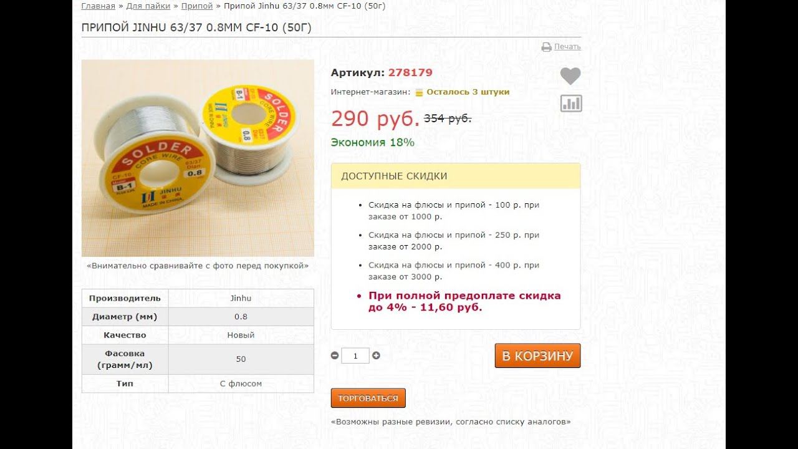Viewport: 798px width, 449px height.
Task: Click the compare bar chart icon
Action: pyautogui.click(x=570, y=104)
